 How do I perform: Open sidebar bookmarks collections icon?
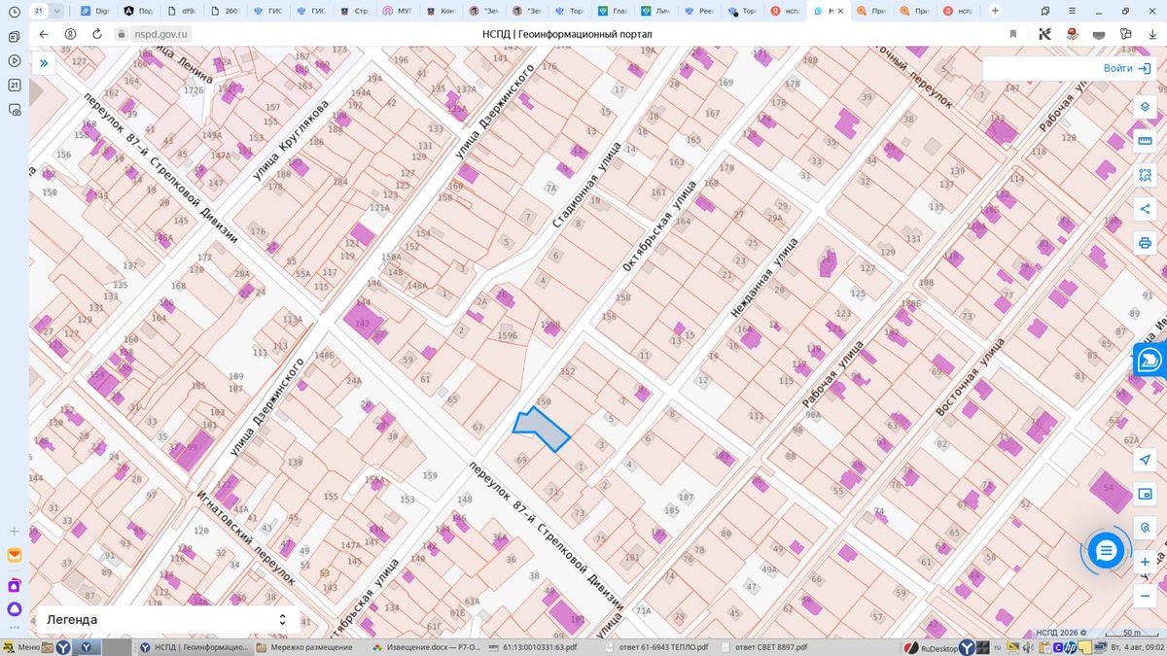(x=14, y=36)
